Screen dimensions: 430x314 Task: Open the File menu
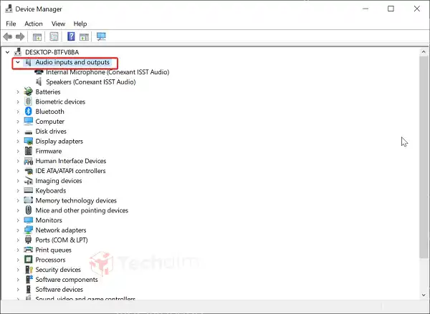click(11, 24)
